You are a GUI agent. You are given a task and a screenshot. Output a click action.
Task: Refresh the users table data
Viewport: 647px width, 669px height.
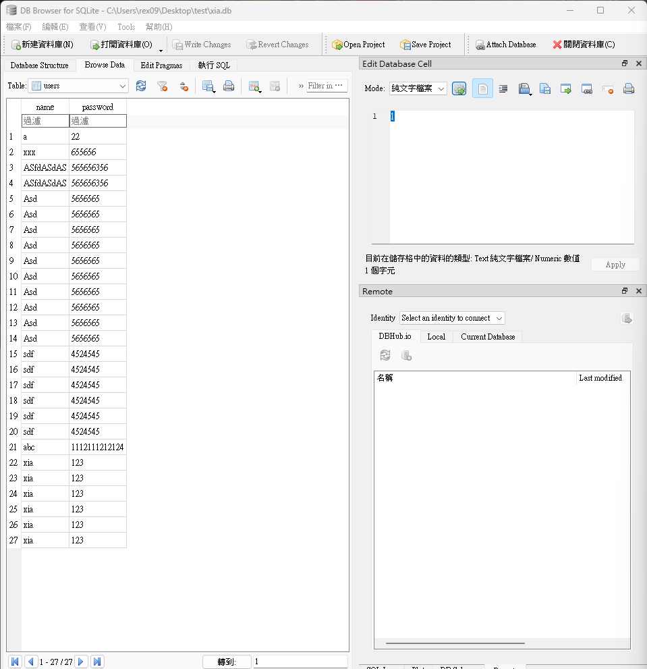tap(140, 86)
